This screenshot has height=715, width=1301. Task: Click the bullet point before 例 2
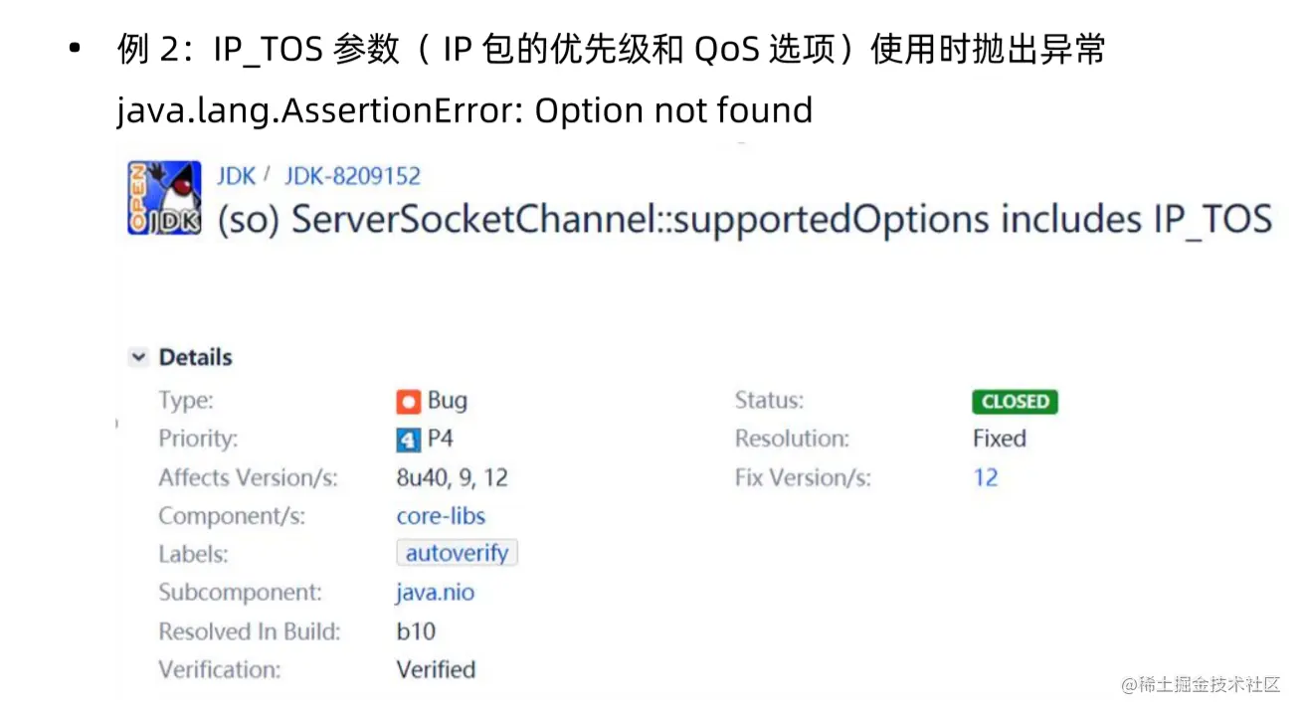[x=74, y=51]
